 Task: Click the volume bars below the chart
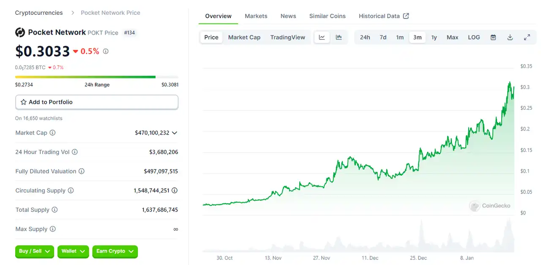click(x=358, y=245)
